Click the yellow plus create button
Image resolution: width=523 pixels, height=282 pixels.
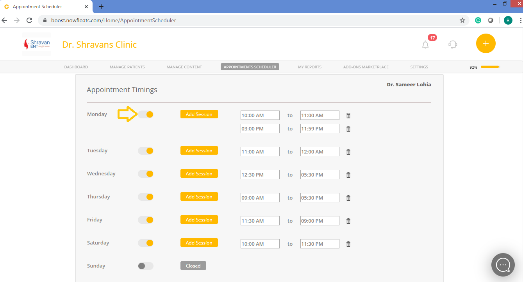point(486,43)
